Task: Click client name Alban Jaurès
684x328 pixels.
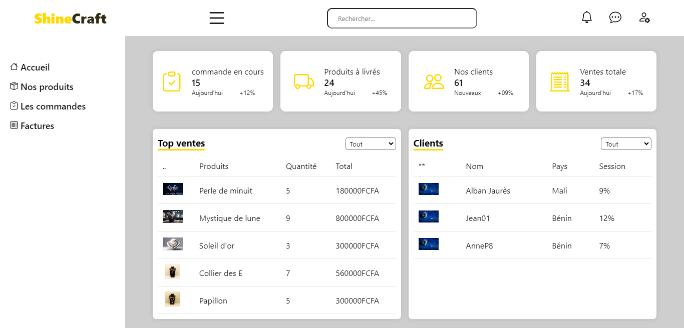Action: (488, 191)
